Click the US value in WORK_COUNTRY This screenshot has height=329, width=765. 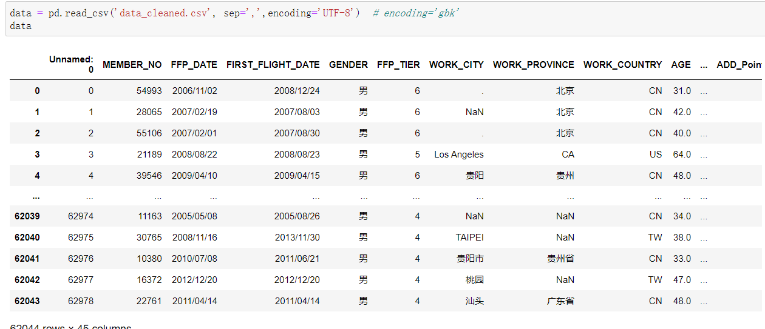click(655, 155)
